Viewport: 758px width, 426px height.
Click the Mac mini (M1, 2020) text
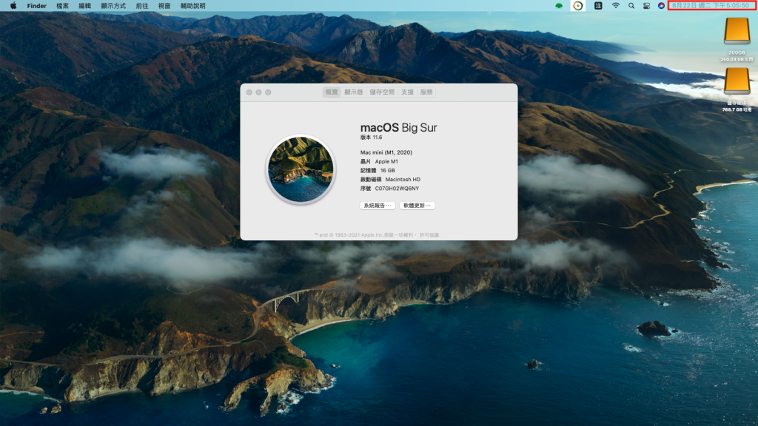[x=386, y=152]
